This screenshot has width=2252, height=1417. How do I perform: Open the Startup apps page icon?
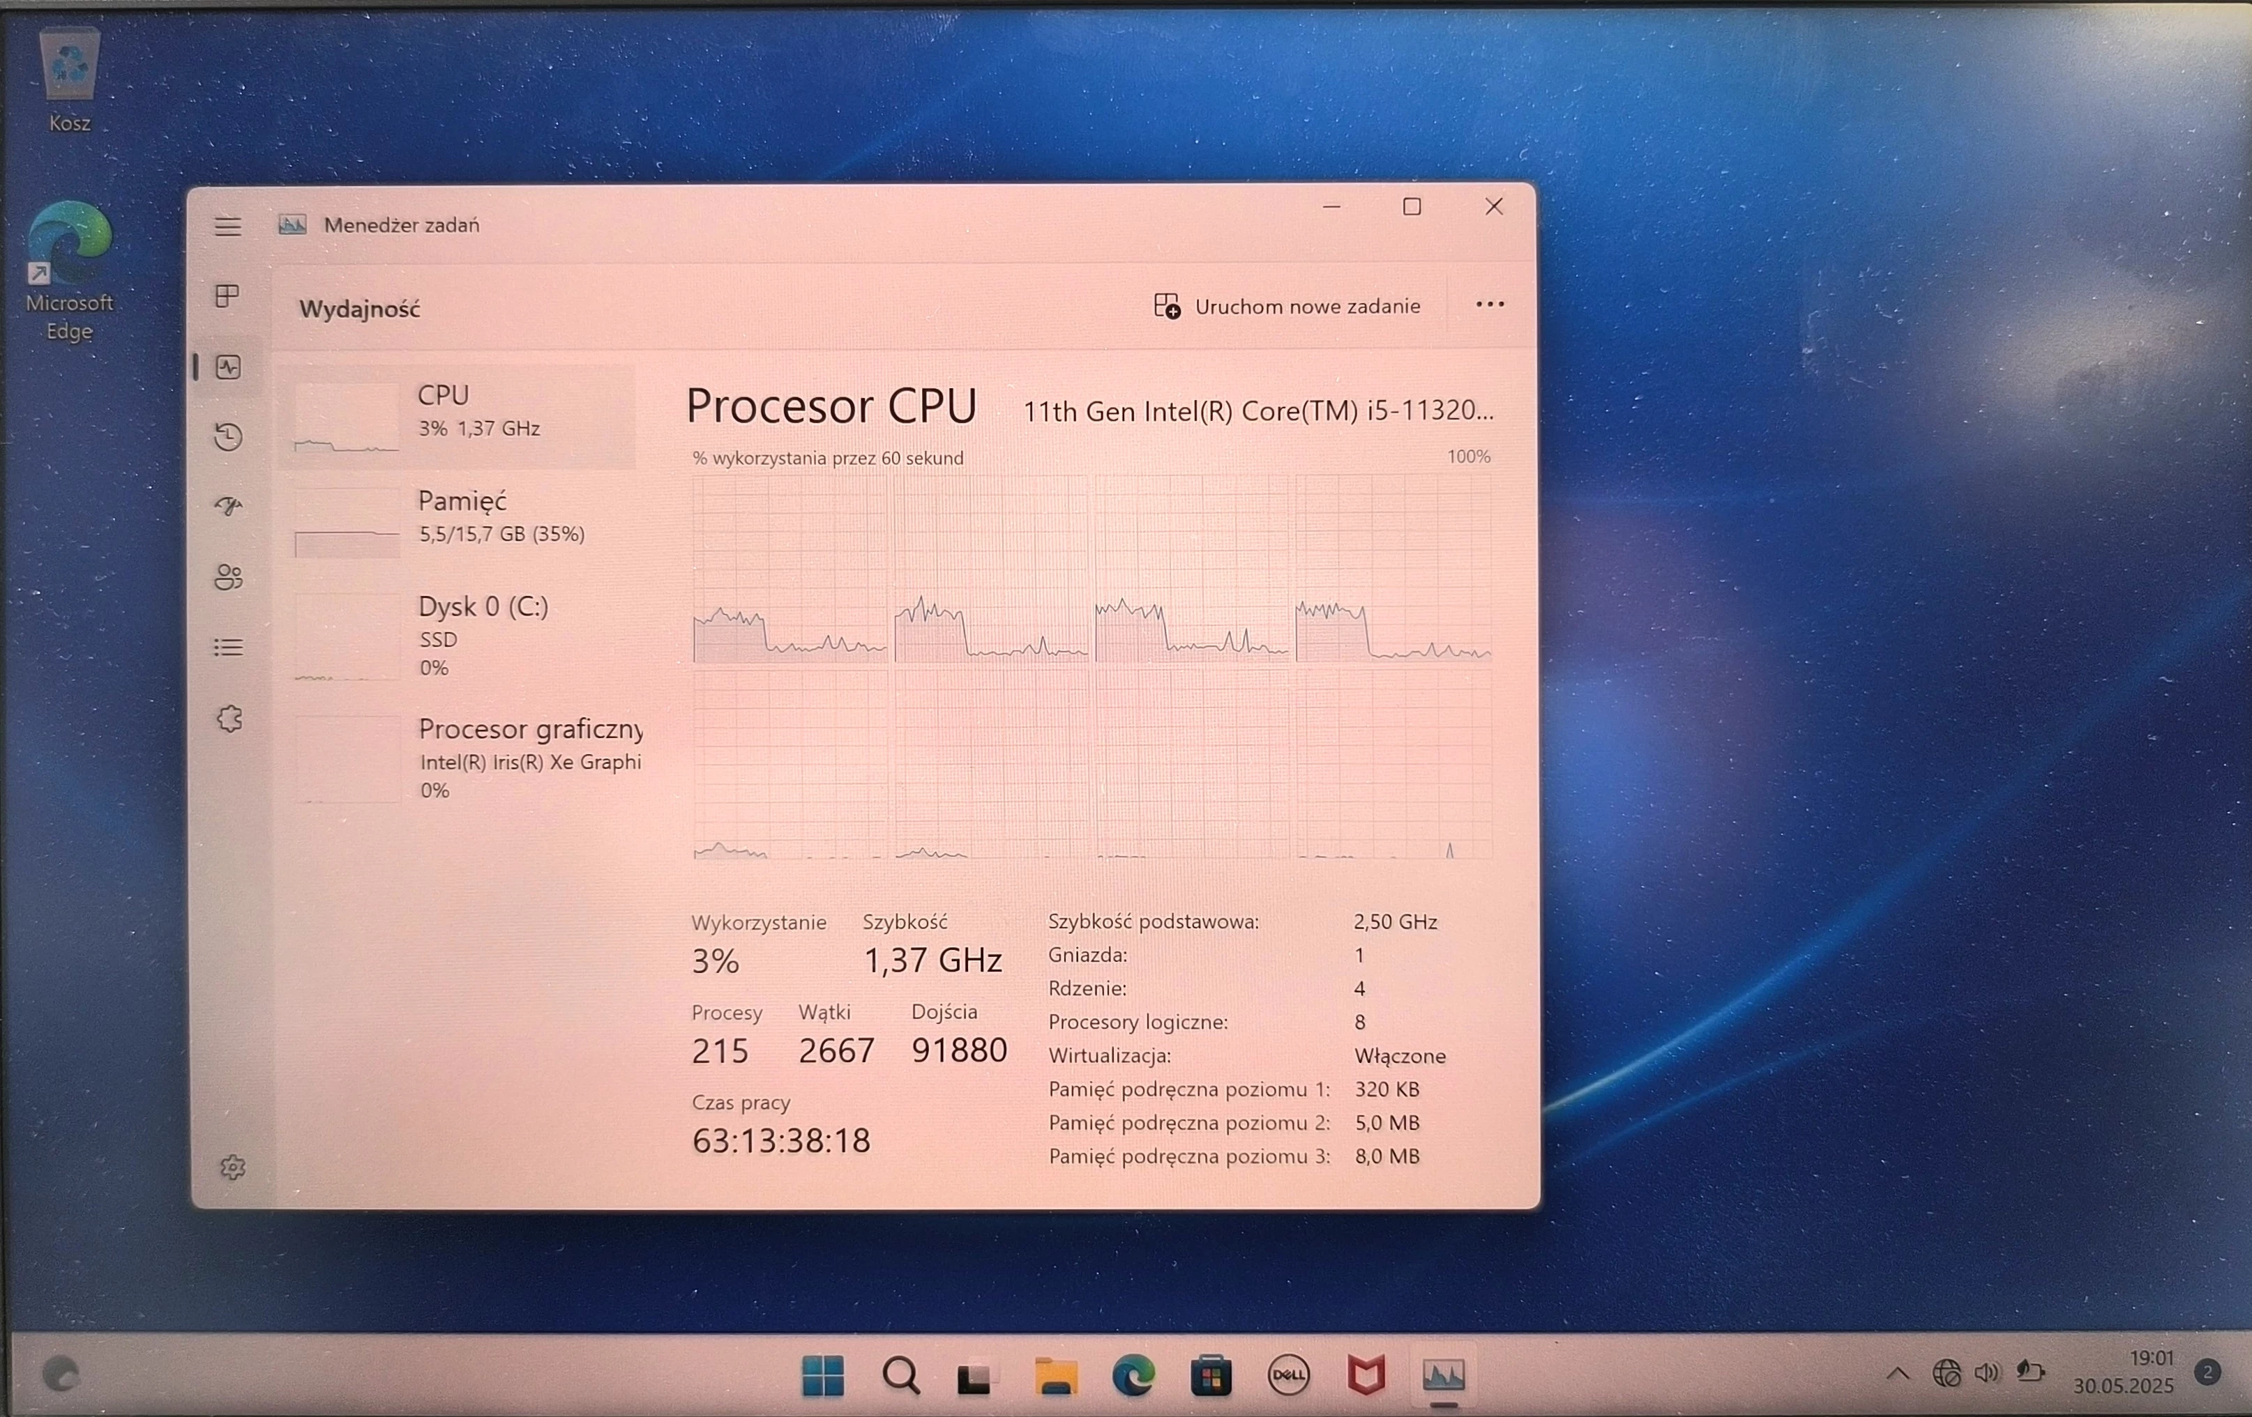[228, 507]
